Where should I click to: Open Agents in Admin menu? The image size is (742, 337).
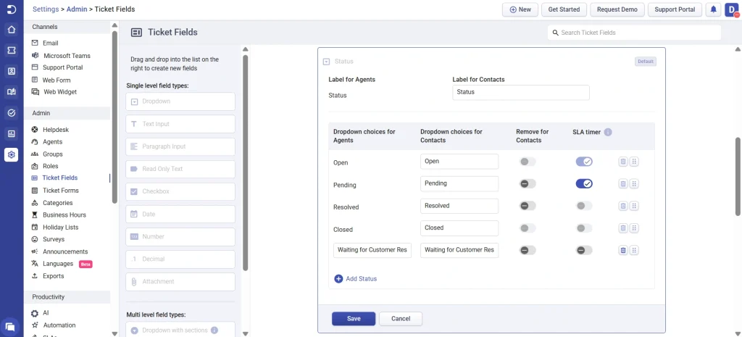[52, 141]
